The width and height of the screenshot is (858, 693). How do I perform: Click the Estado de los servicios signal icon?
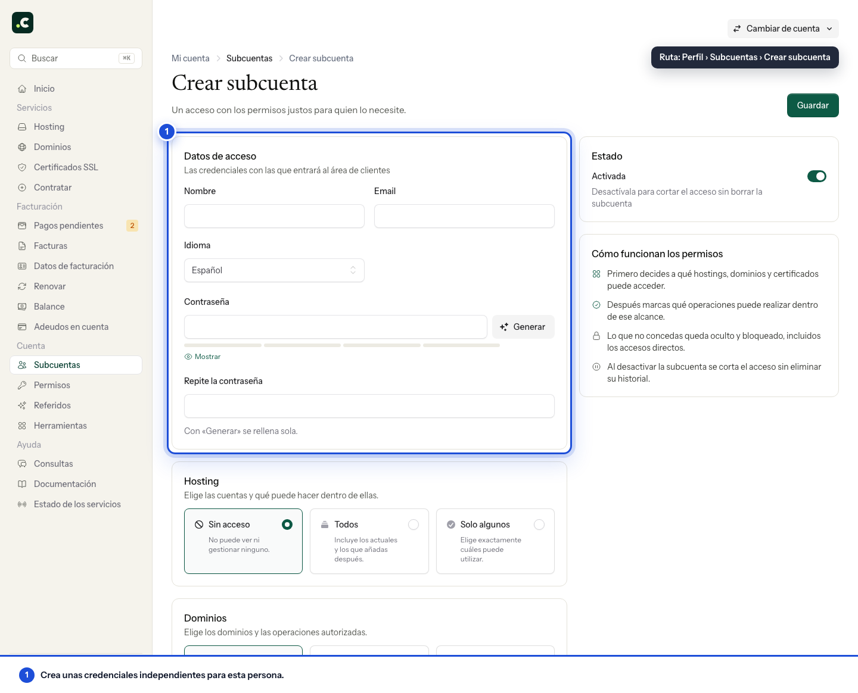(x=22, y=504)
